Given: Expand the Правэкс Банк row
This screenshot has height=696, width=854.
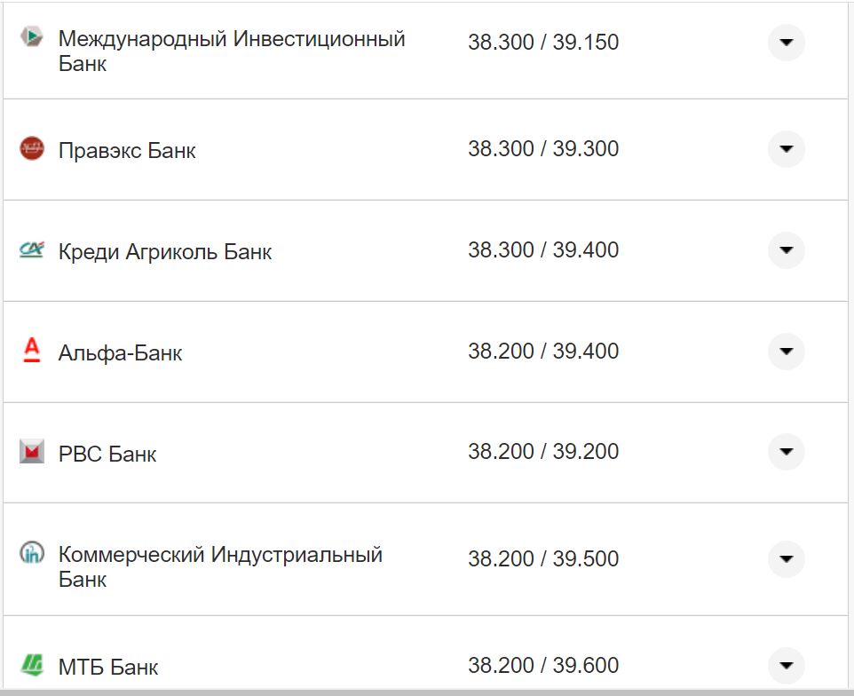Looking at the screenshot, I should 786,149.
